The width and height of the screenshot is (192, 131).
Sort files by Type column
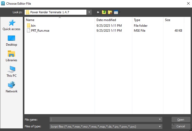pos(148,20)
